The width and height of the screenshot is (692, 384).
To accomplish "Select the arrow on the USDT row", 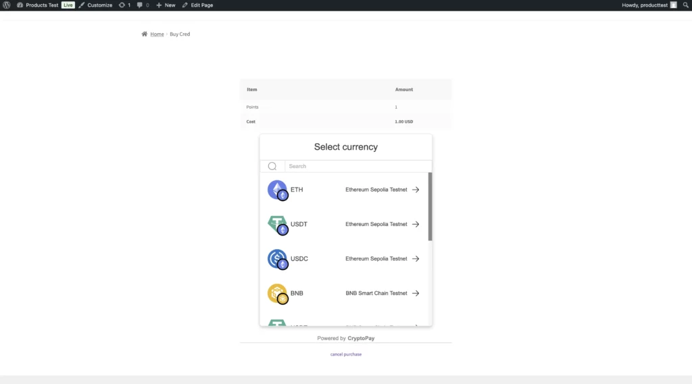I will pos(416,224).
